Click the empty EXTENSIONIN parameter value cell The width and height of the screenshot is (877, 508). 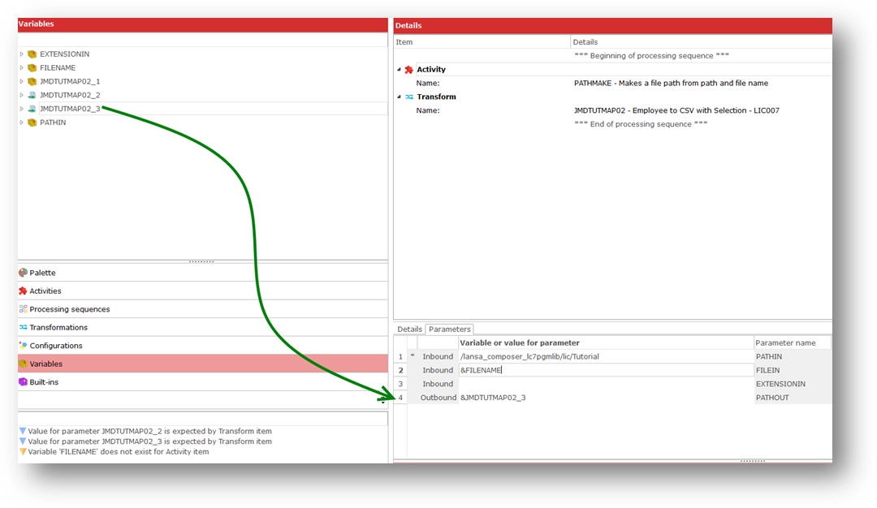point(607,384)
